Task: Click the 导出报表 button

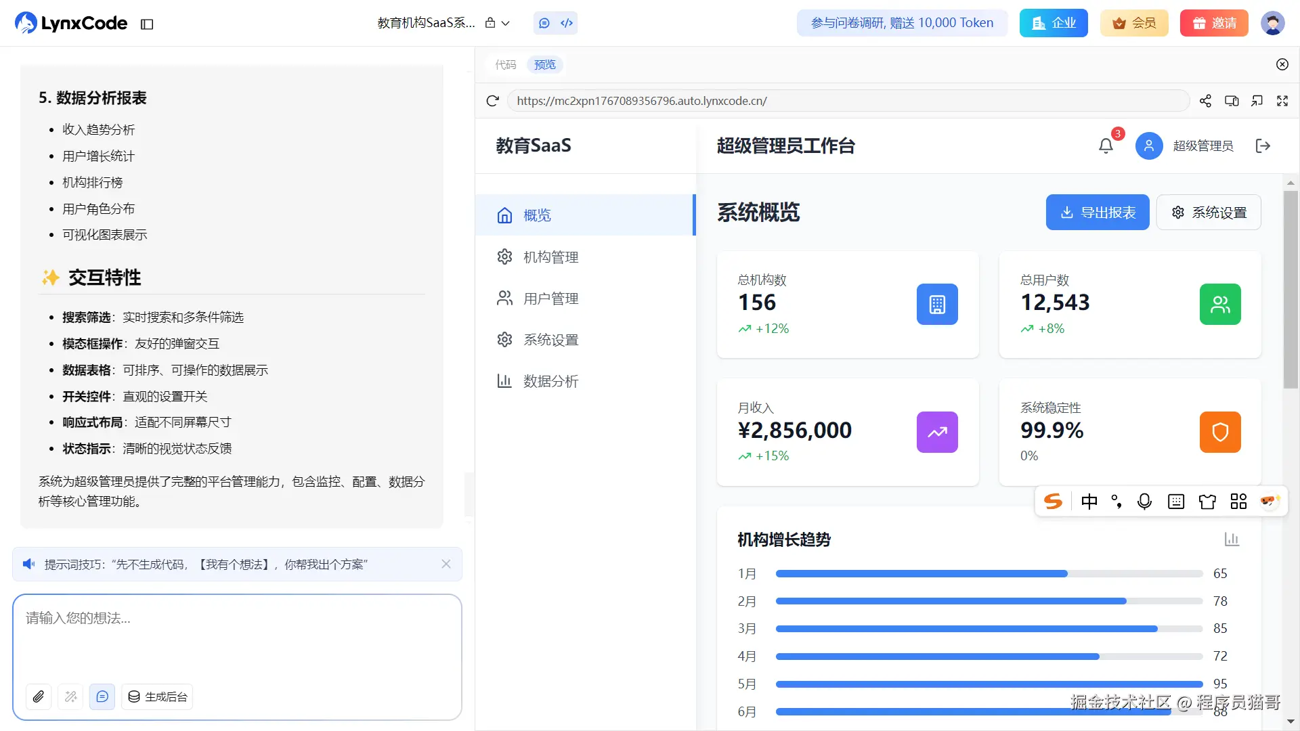Action: (x=1097, y=213)
